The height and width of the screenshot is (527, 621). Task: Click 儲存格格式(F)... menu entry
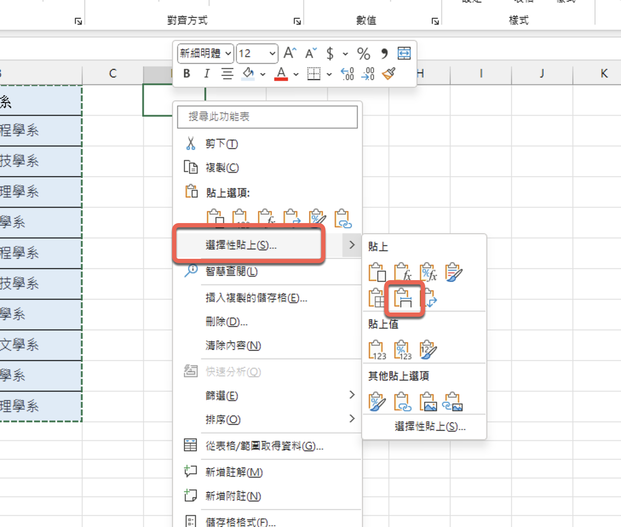240,521
